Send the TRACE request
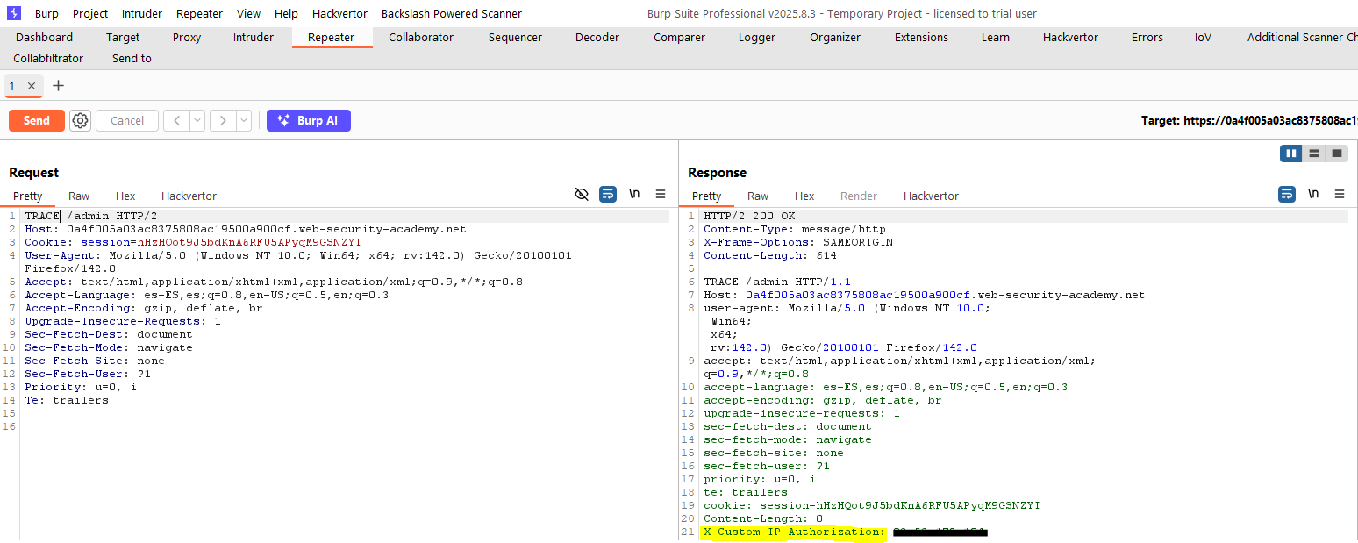Image resolution: width=1358 pixels, height=543 pixels. tap(37, 121)
